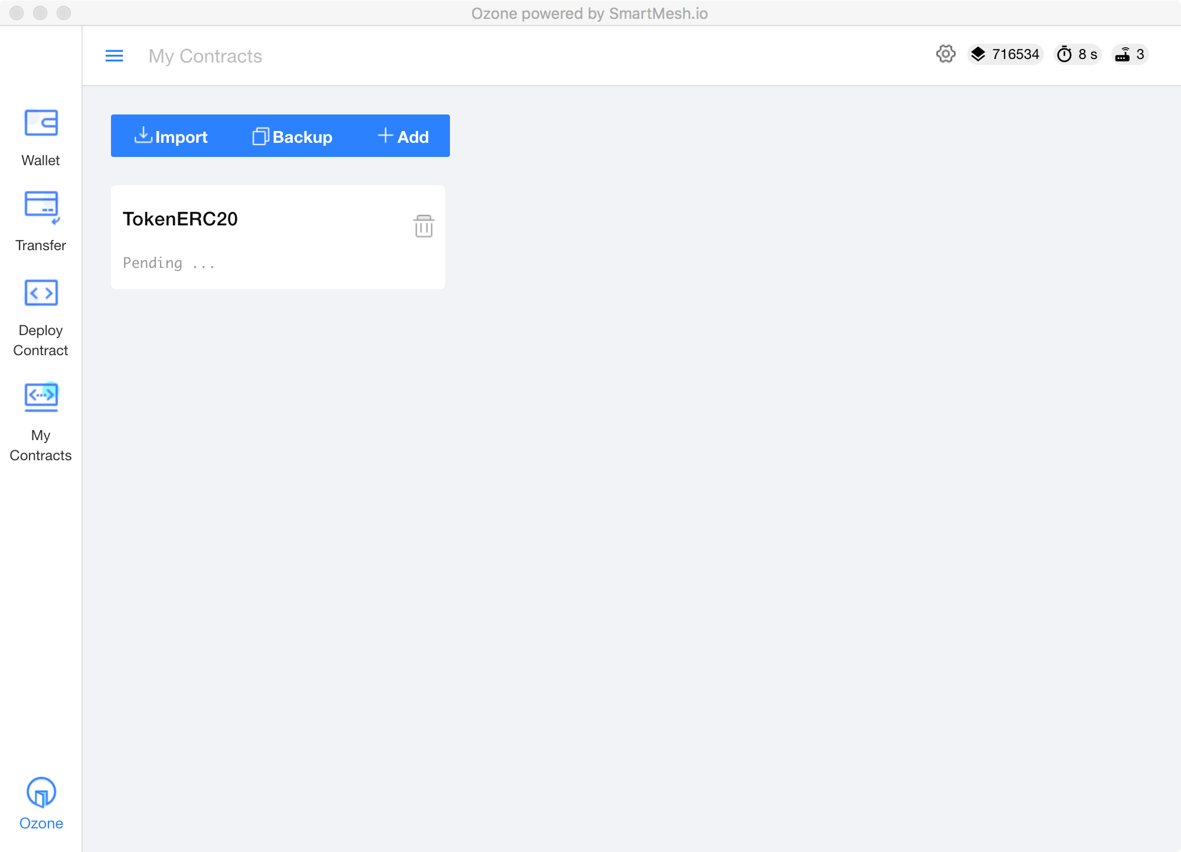Image resolution: width=1181 pixels, height=852 pixels.
Task: Click the My Contracts page title
Action: pyautogui.click(x=205, y=56)
